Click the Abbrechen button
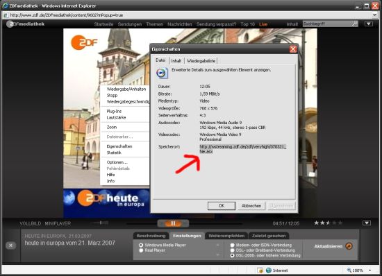The image size is (382, 276). (x=251, y=206)
